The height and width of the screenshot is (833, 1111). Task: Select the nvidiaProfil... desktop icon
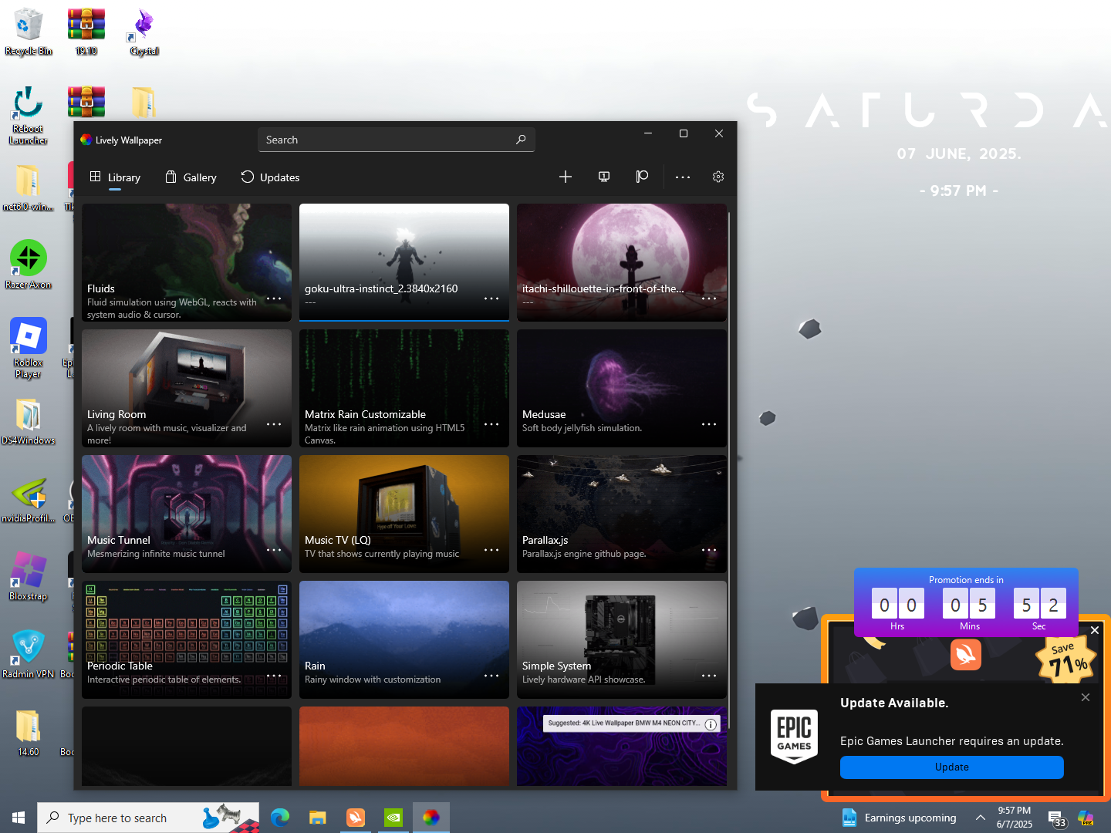[29, 499]
